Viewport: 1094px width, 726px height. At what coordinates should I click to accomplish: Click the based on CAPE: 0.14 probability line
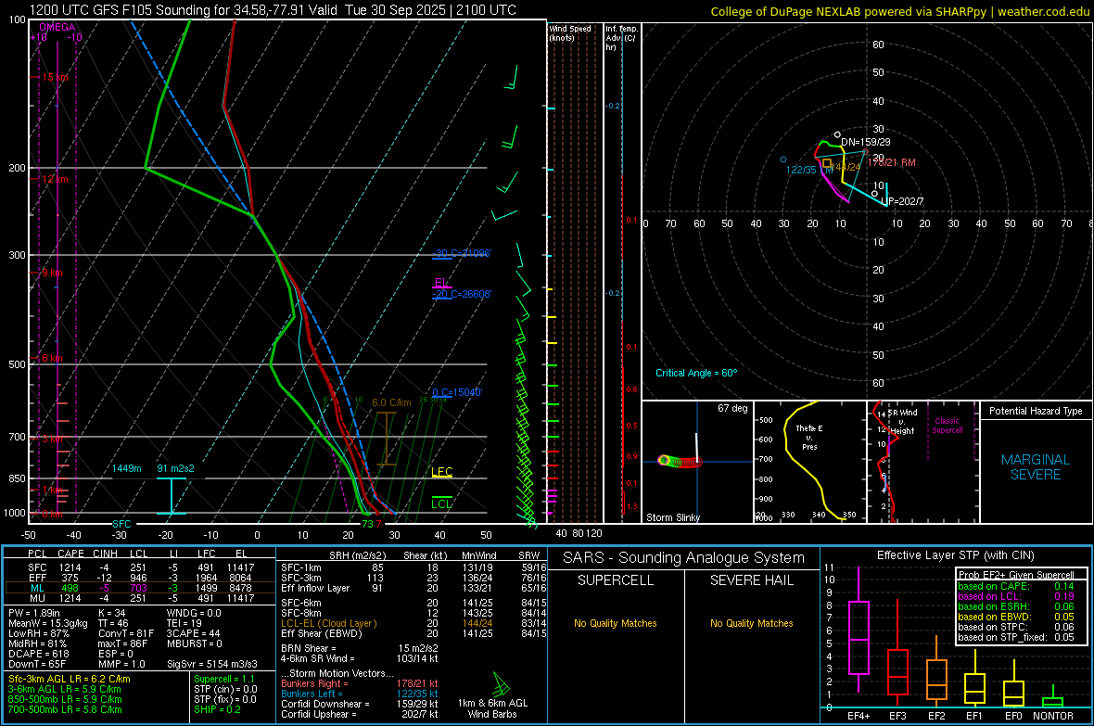point(1016,586)
